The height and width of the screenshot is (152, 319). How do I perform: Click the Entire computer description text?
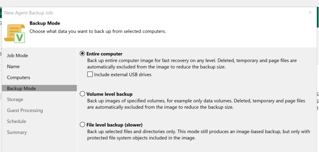(192, 64)
